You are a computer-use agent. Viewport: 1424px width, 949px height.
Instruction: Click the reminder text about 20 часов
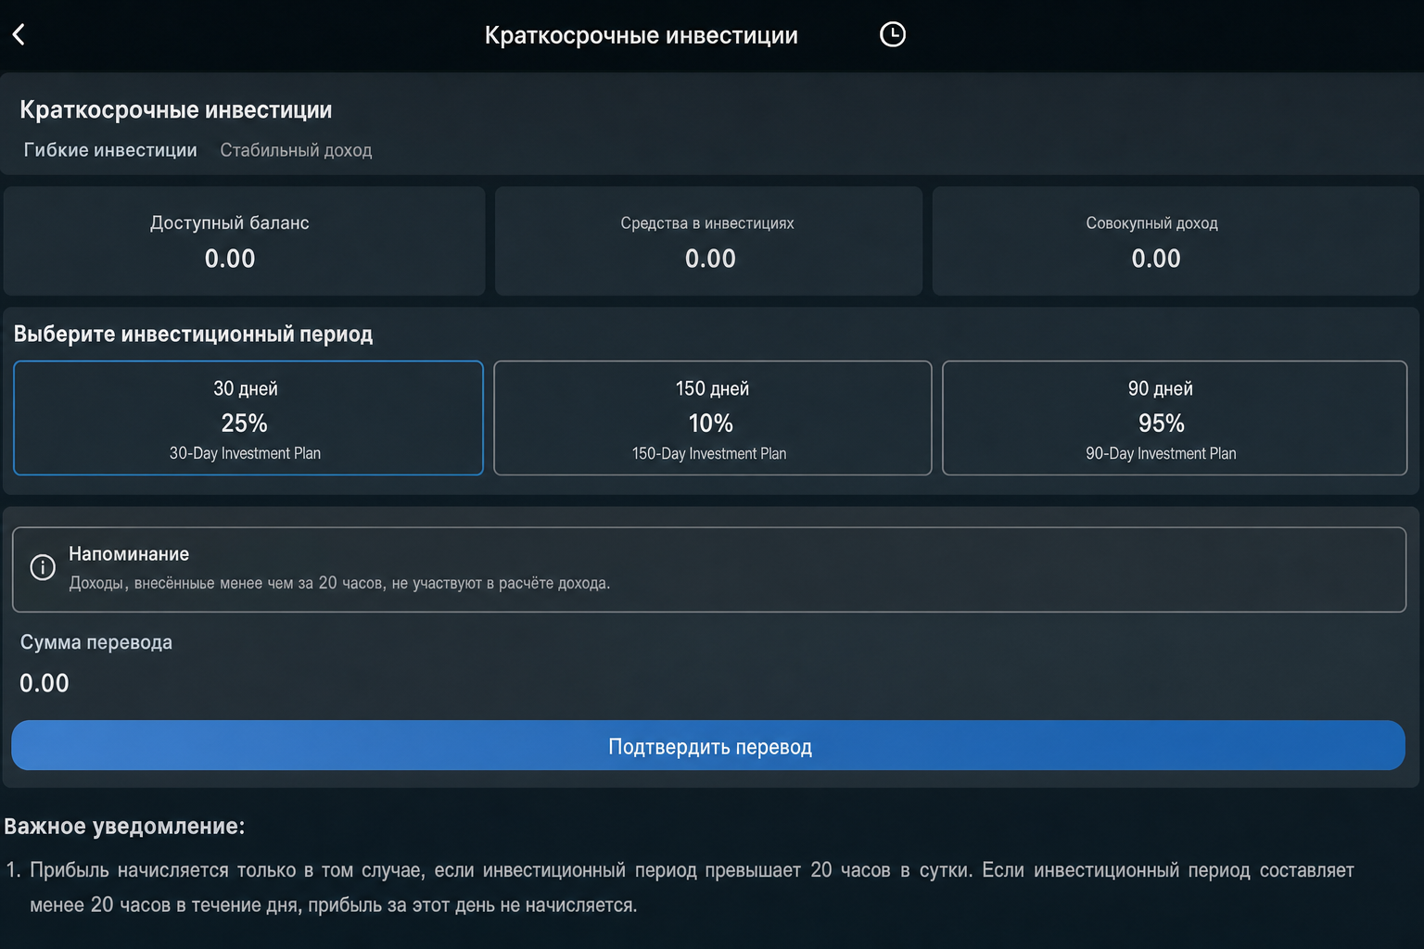click(339, 583)
